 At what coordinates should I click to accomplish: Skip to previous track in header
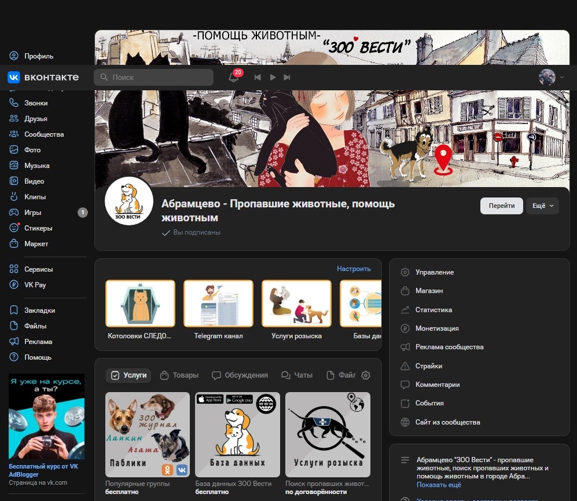pos(258,77)
